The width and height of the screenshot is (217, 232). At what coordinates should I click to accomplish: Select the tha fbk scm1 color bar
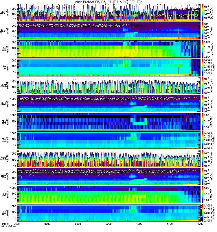203,67
